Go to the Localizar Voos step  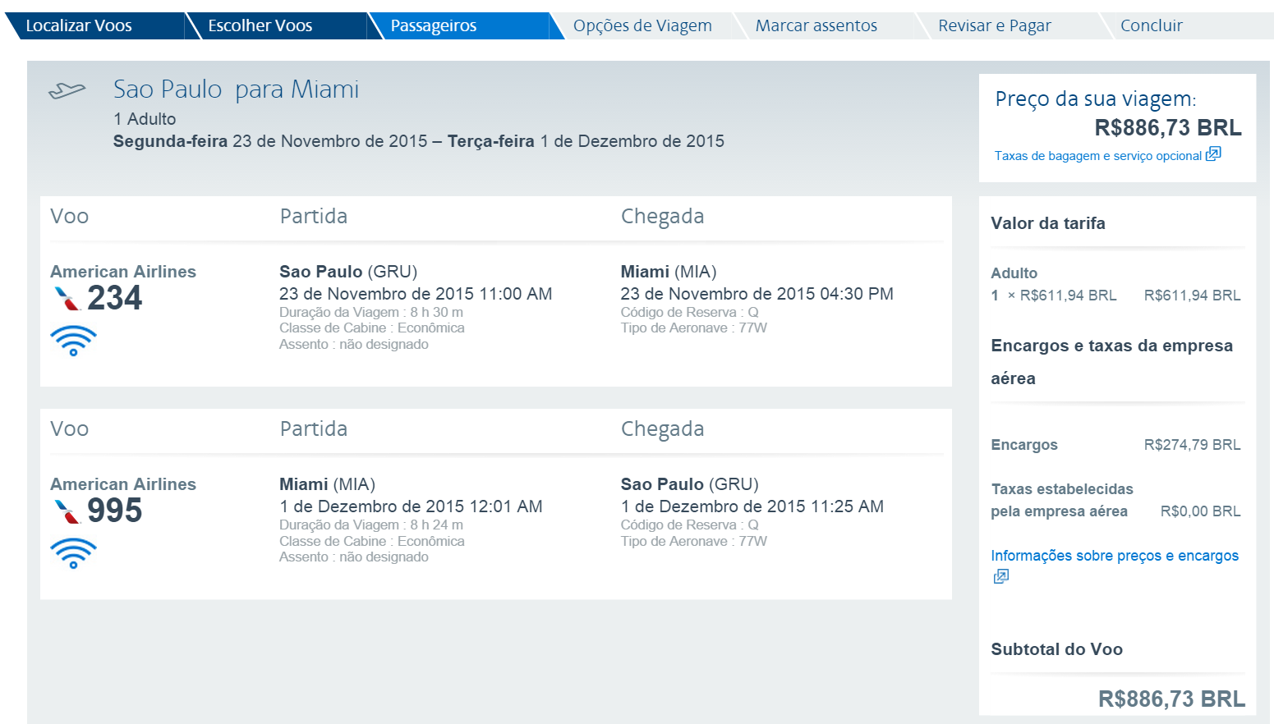coord(79,25)
